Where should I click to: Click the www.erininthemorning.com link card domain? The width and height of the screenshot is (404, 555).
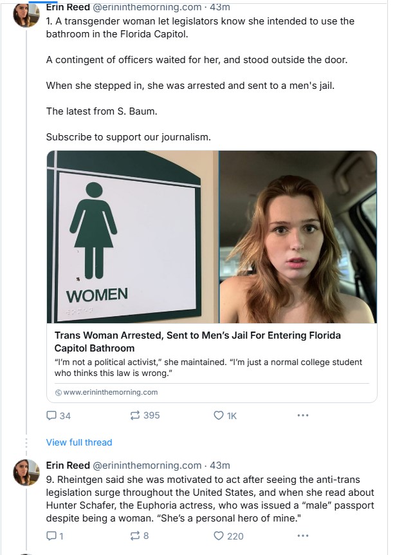click(x=110, y=392)
